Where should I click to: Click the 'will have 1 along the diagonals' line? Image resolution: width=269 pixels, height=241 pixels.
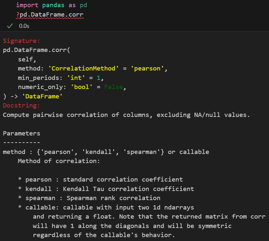click(x=132, y=226)
